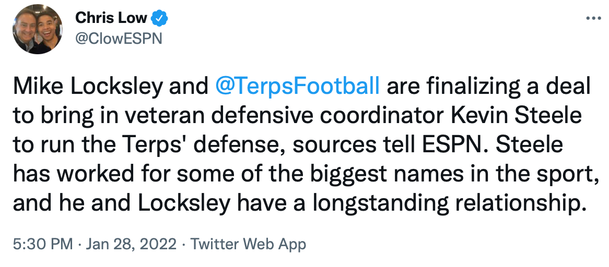Viewport: 609px width, 267px height.
Task: Click the 5:30 PM timestamp
Action: [42, 244]
